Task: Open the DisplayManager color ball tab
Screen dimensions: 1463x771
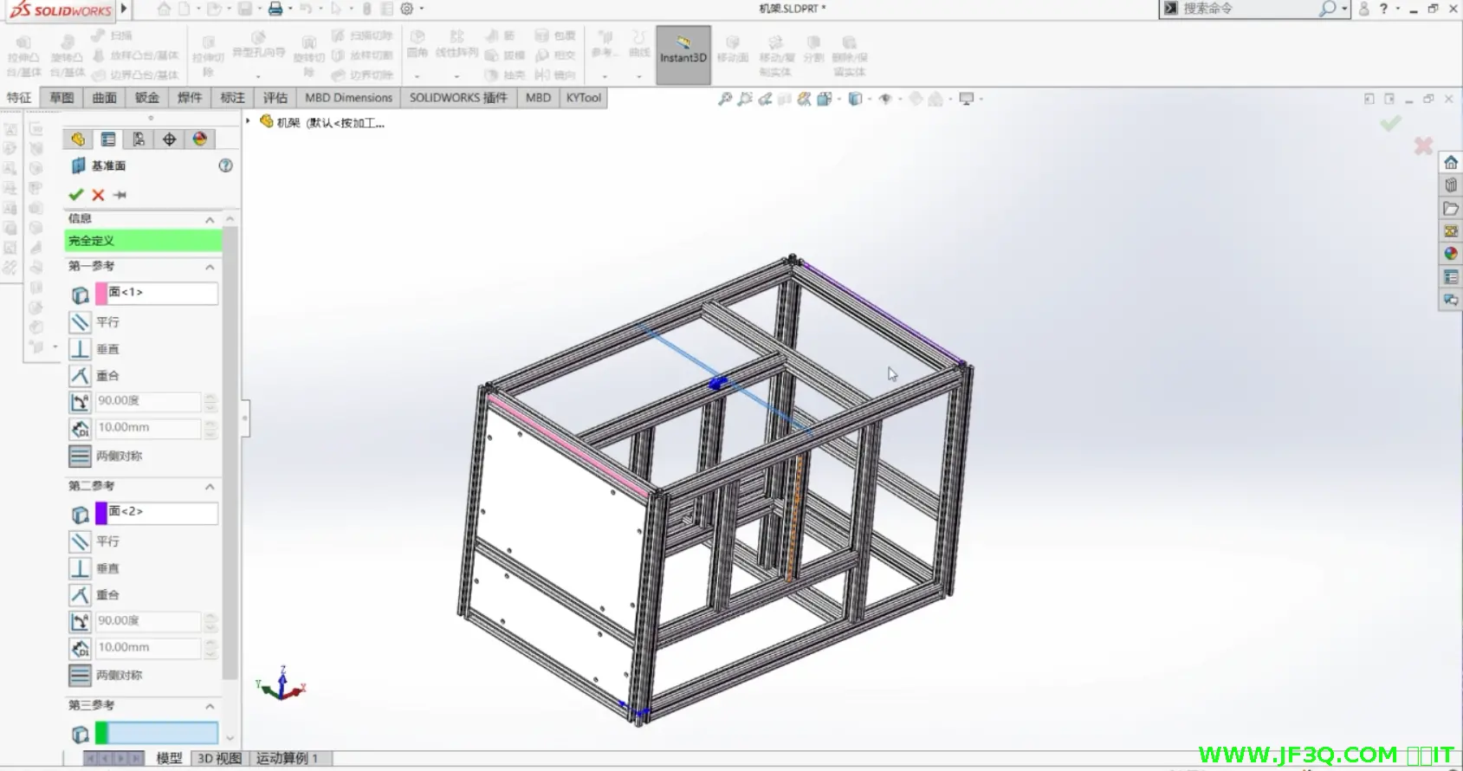Action: 200,139
